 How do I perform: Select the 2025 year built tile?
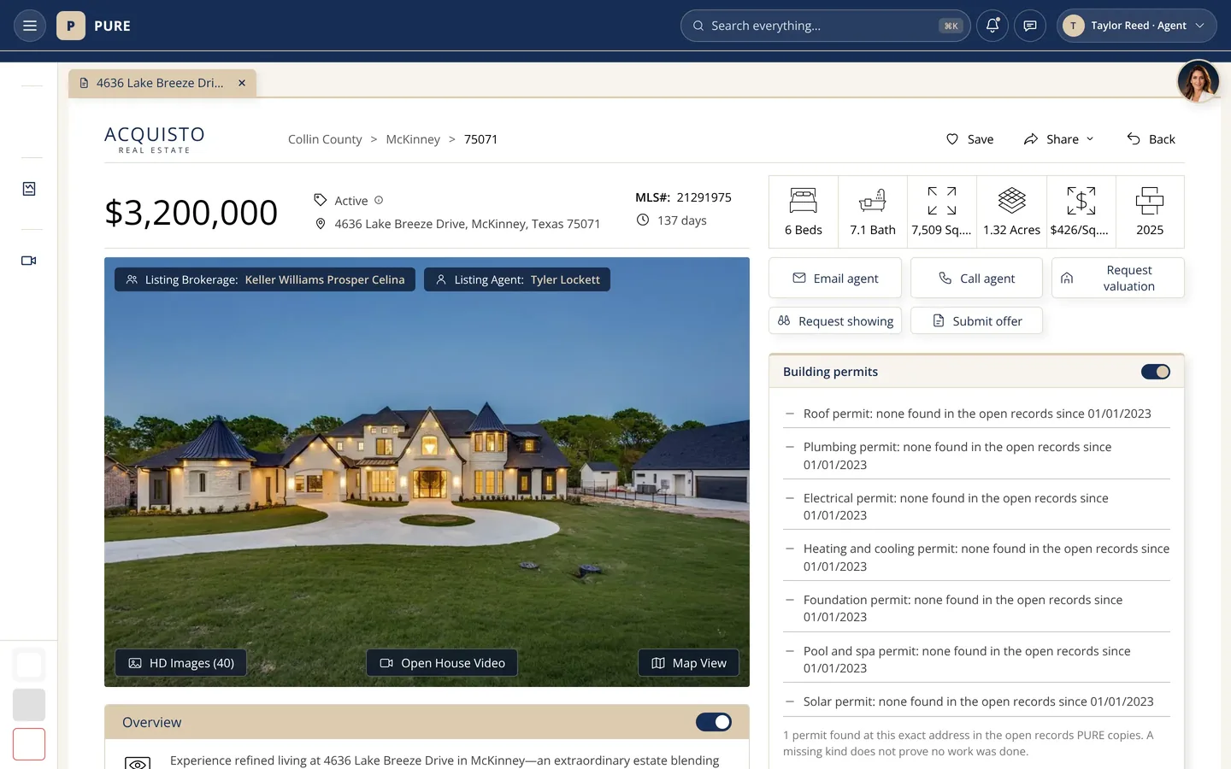(x=1150, y=212)
